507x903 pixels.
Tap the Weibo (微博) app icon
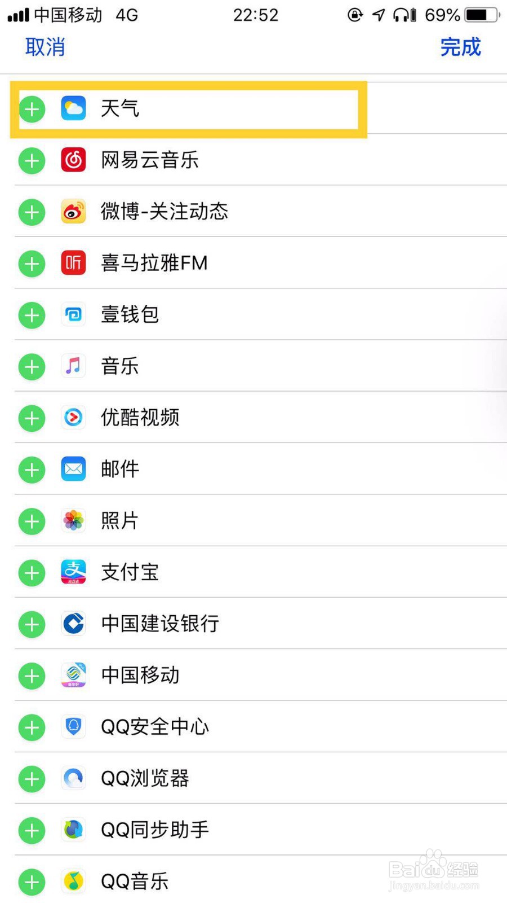pyautogui.click(x=73, y=212)
